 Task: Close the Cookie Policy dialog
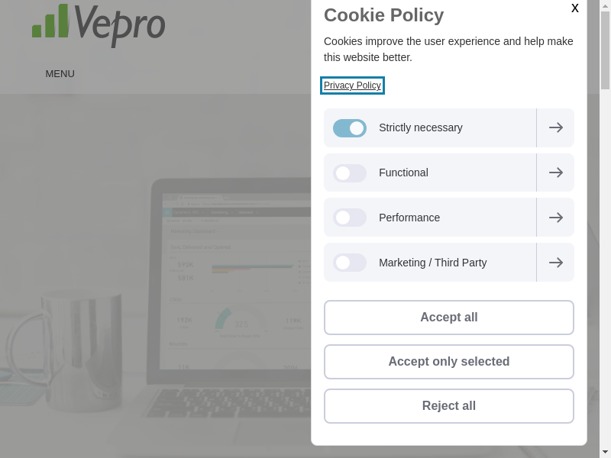[x=575, y=8]
